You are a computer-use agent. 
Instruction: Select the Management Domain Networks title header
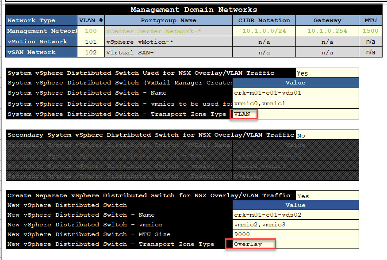click(194, 9)
